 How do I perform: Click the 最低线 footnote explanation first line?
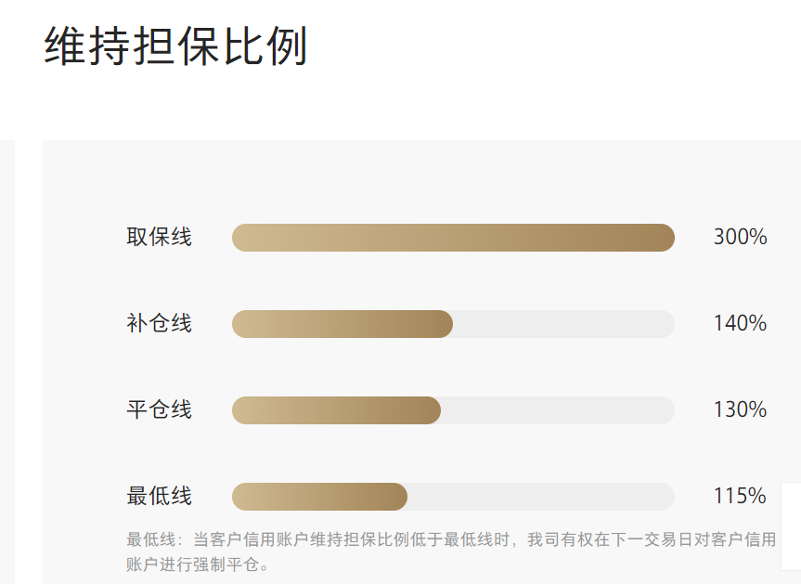click(x=451, y=539)
